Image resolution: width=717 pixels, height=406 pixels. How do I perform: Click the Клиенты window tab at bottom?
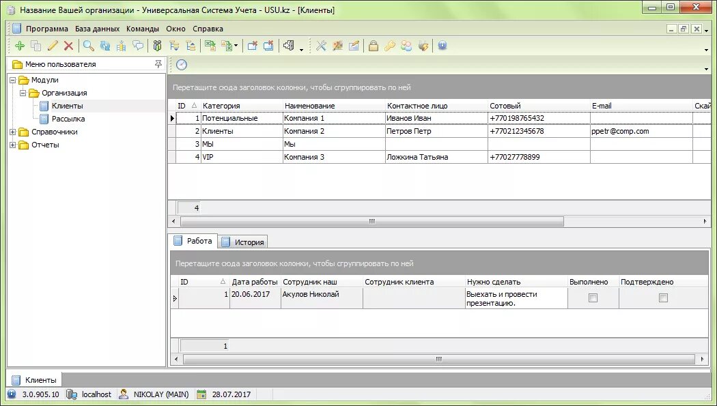pyautogui.click(x=34, y=380)
